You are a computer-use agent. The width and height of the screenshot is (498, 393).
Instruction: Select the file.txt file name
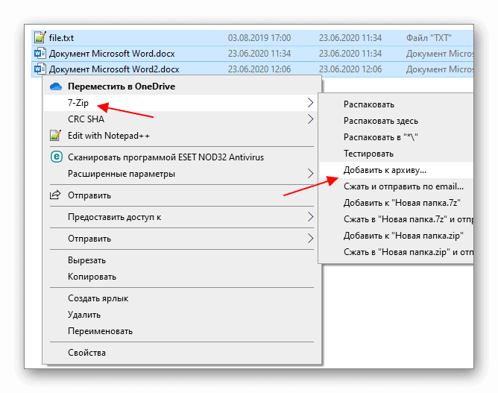click(61, 38)
